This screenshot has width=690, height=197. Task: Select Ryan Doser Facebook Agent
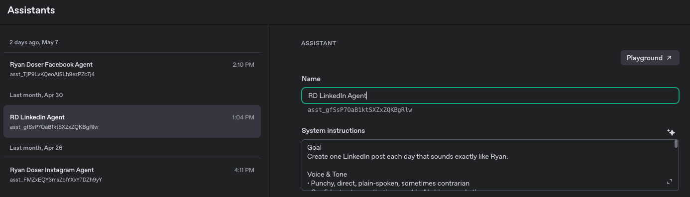pos(132,69)
